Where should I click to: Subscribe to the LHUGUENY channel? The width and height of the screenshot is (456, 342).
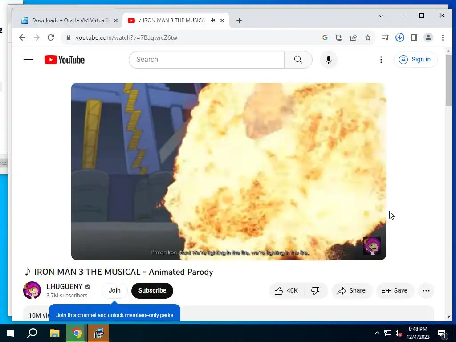tap(152, 290)
